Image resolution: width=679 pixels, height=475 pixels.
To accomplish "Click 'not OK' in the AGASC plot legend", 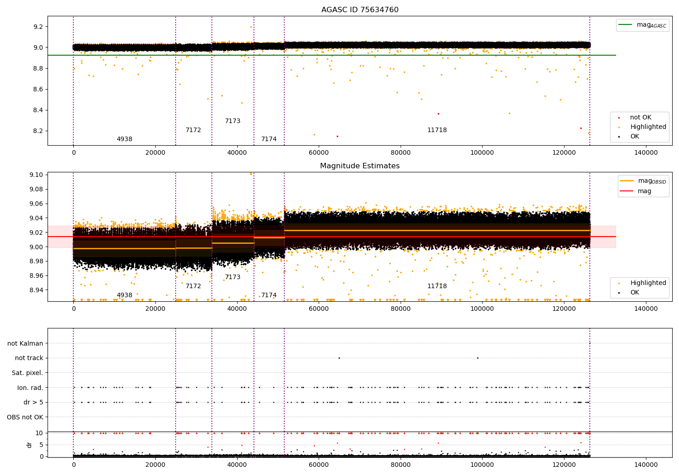I will (641, 118).
